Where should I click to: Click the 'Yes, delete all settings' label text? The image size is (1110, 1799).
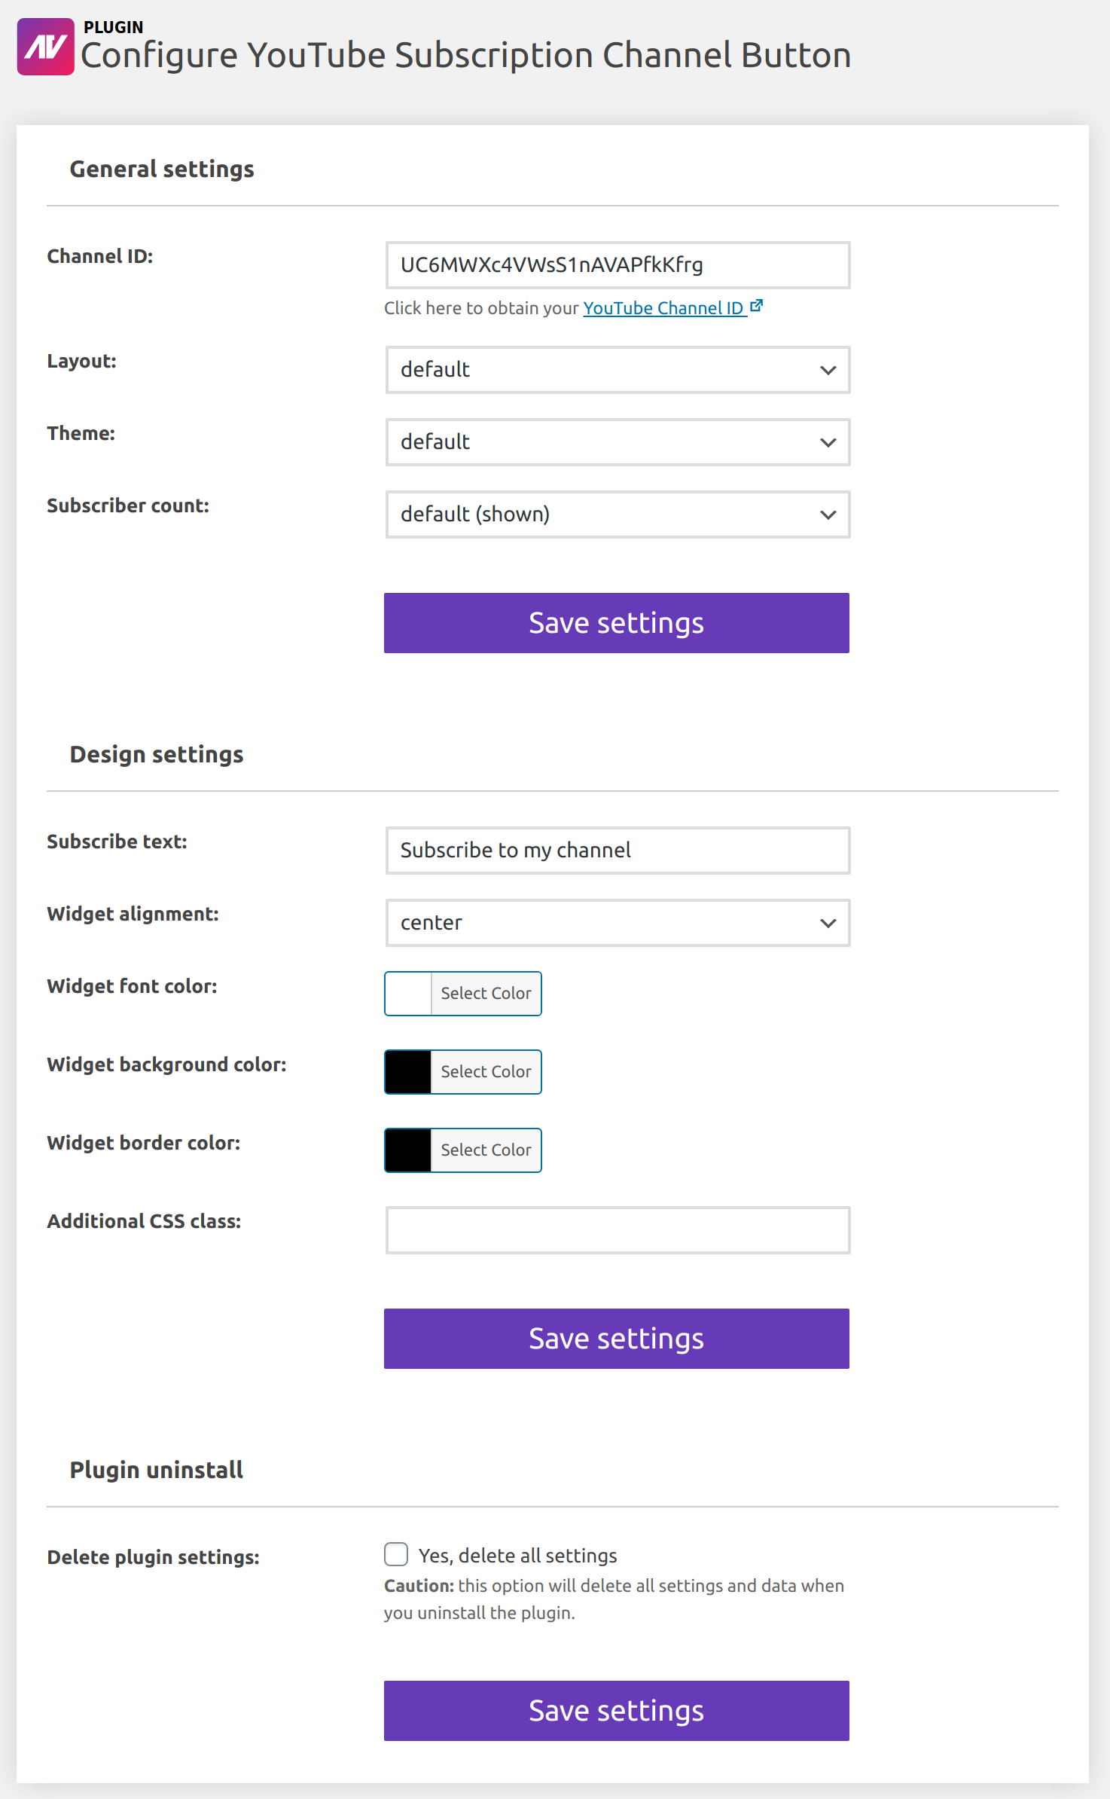pyautogui.click(x=517, y=1556)
